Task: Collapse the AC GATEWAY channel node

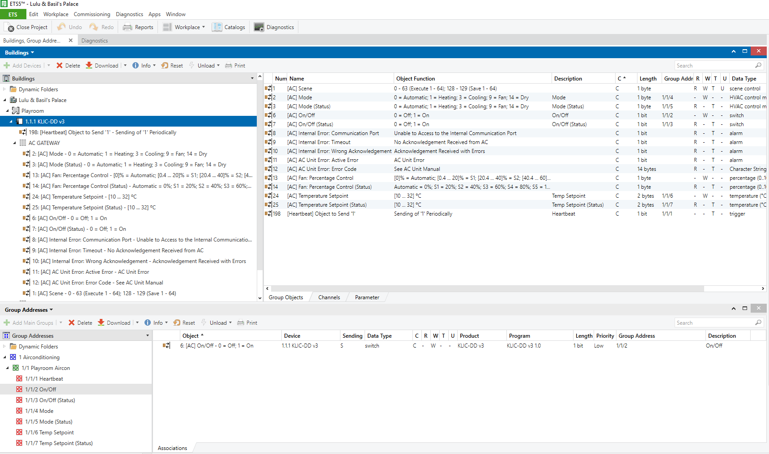Action: 14,143
